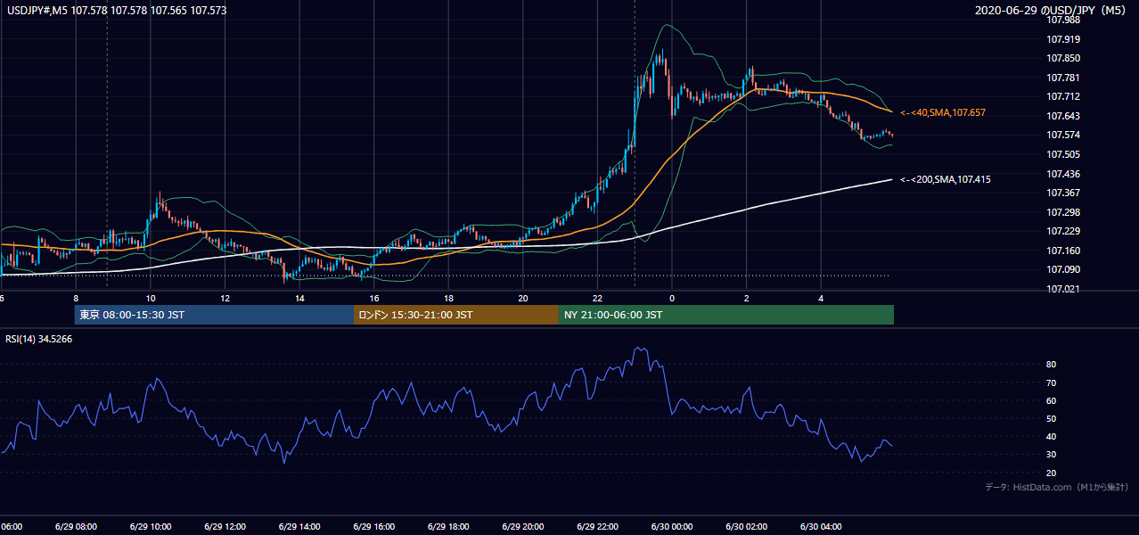Click the 6/29 22:00 date label
This screenshot has width=1139, height=535.
pos(597,526)
